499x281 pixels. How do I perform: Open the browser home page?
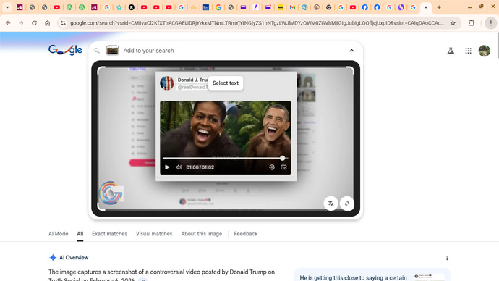click(48, 23)
